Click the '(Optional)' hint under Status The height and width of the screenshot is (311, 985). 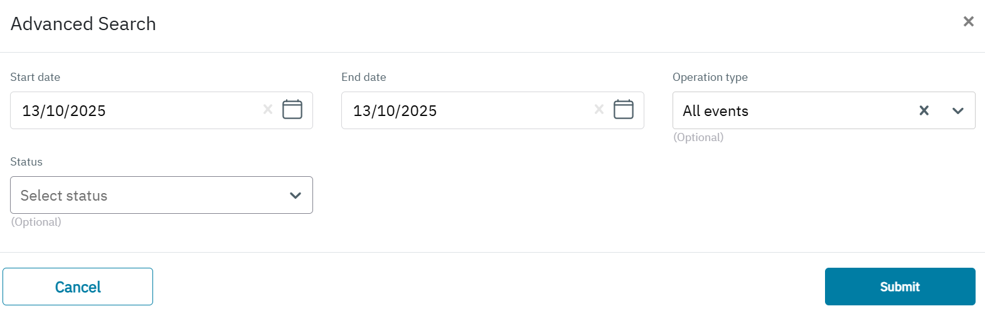coord(36,222)
